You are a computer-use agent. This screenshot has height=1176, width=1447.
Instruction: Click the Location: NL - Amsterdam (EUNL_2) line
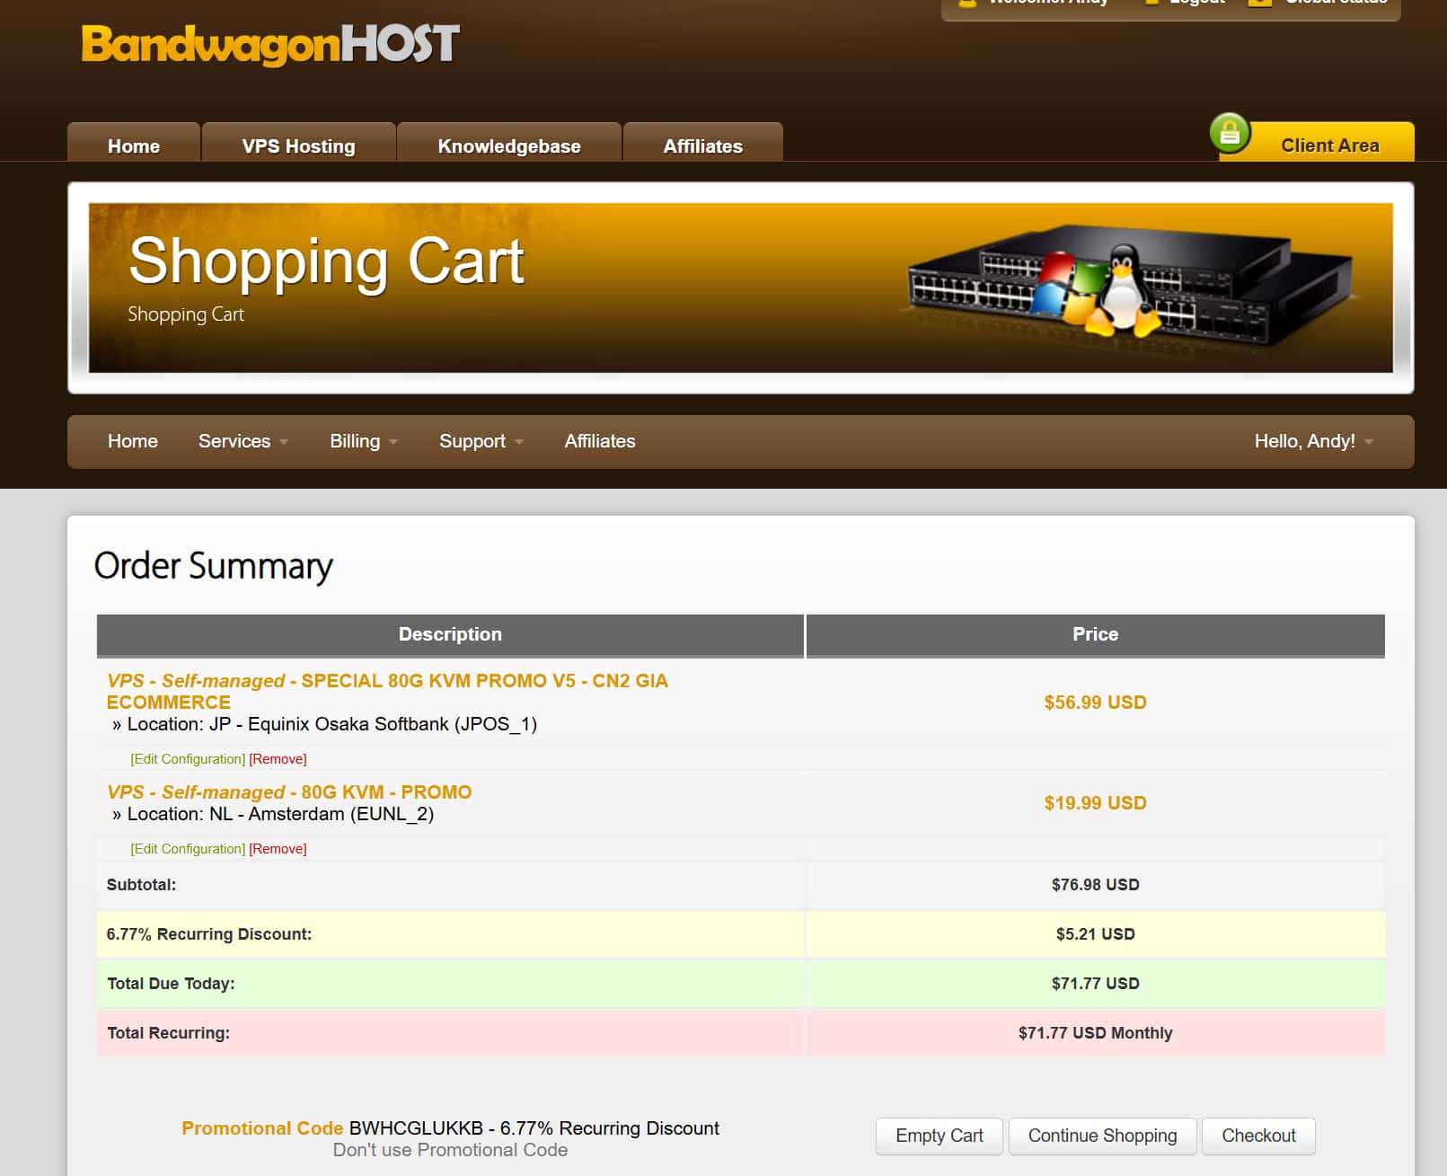(x=273, y=814)
